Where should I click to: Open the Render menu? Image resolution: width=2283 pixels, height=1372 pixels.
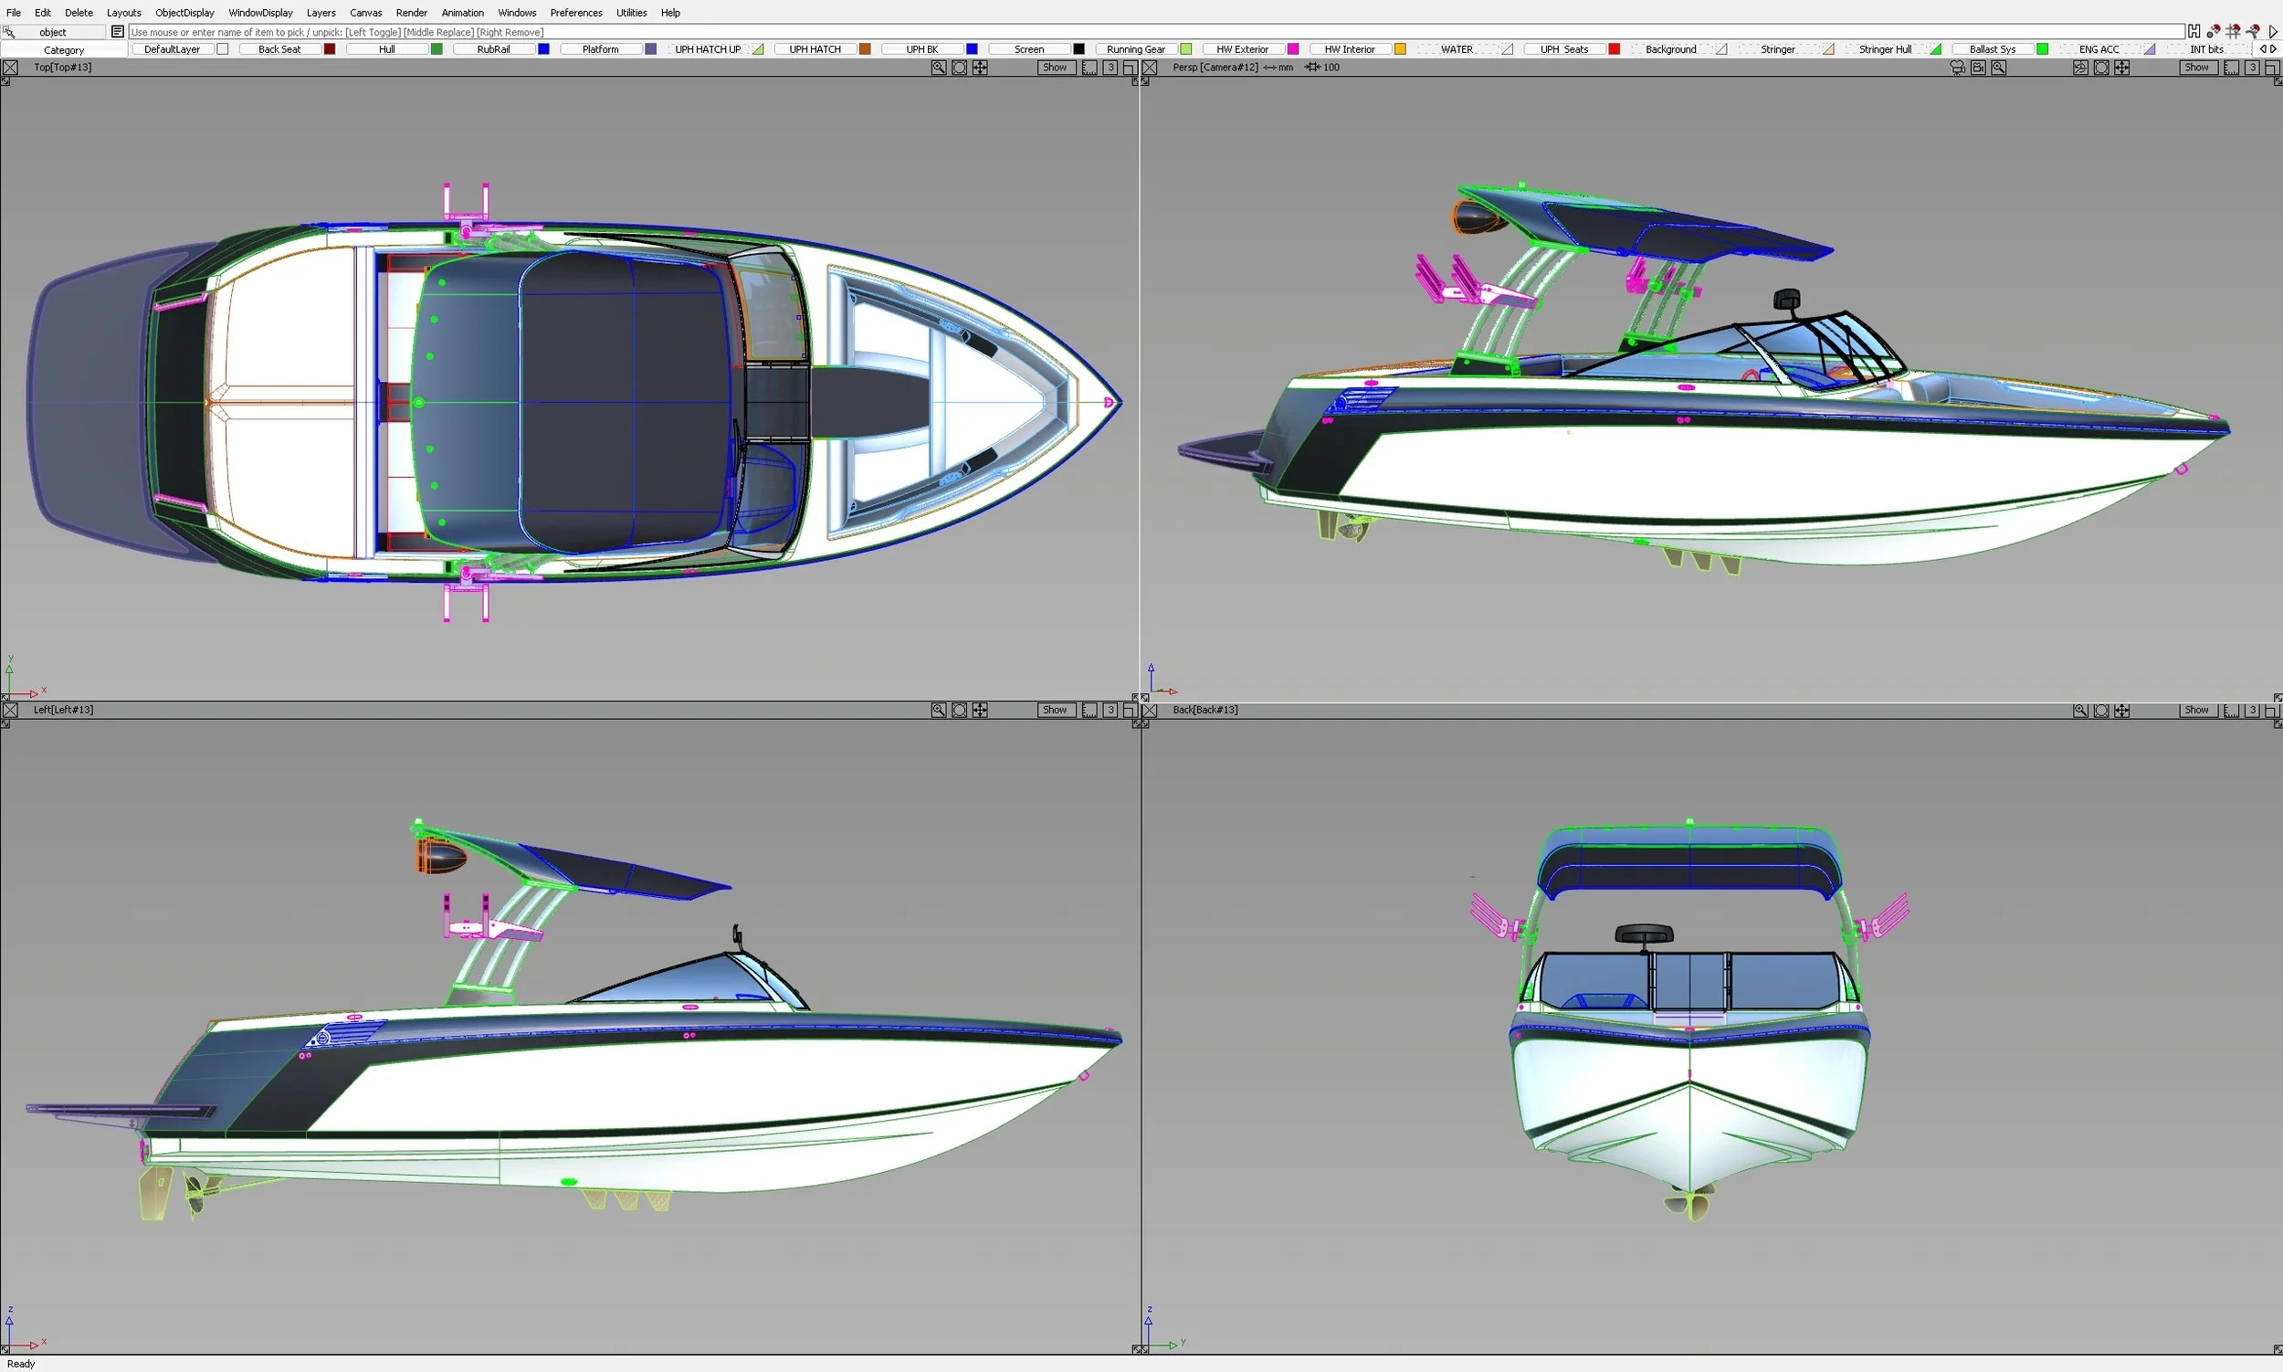coord(411,13)
